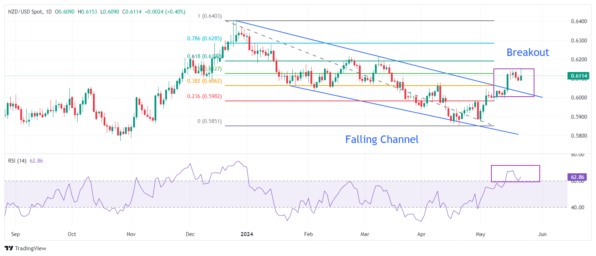Click the 0.236 (0.5982) Fibonacci label

(x=204, y=96)
